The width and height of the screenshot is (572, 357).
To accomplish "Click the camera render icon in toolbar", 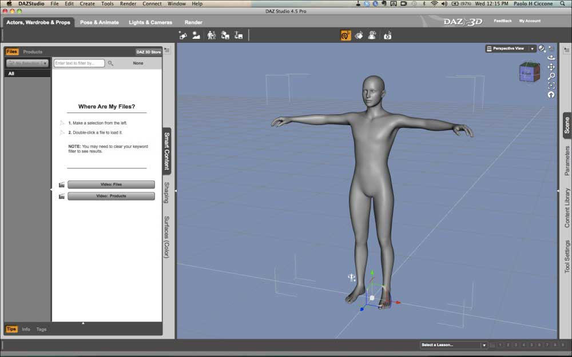I will (x=387, y=35).
